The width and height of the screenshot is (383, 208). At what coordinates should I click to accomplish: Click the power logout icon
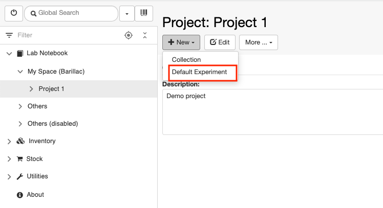[x=14, y=13]
